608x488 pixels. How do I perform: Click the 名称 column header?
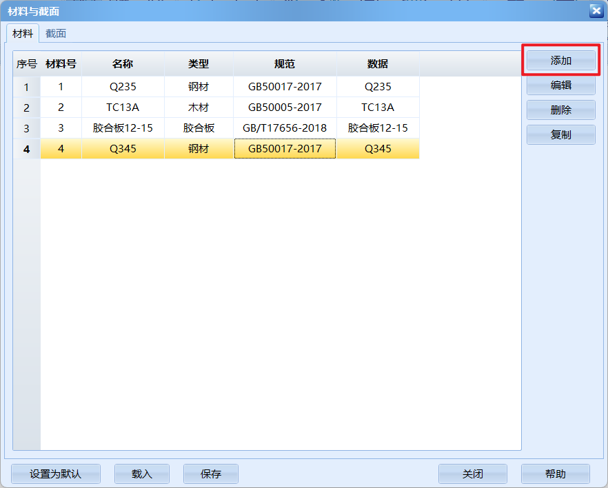click(x=123, y=64)
